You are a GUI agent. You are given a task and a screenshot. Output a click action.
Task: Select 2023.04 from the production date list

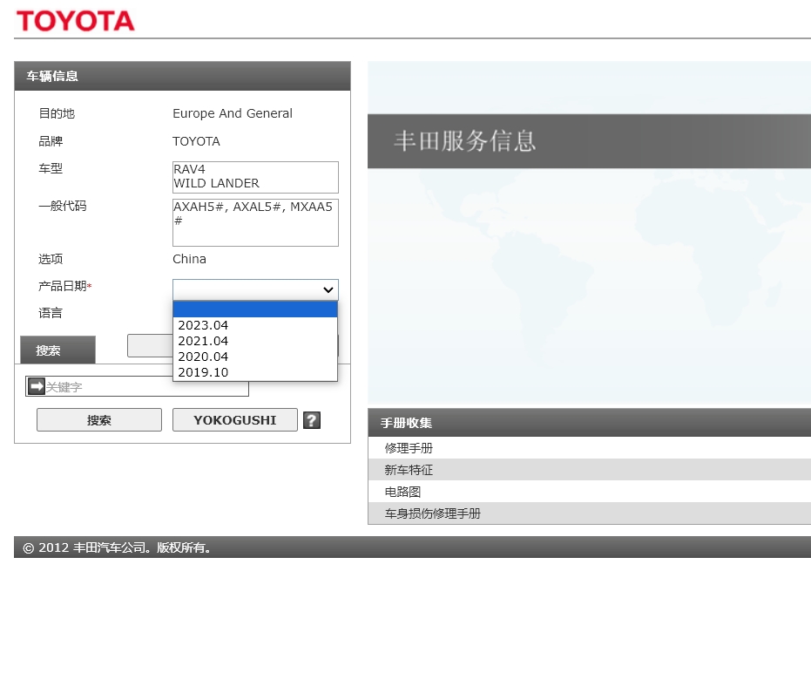point(203,324)
